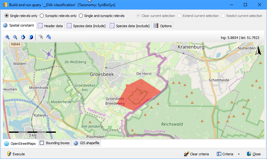The image size is (267, 159).
Task: Click the full extent globe icon
Action: tap(31, 37)
